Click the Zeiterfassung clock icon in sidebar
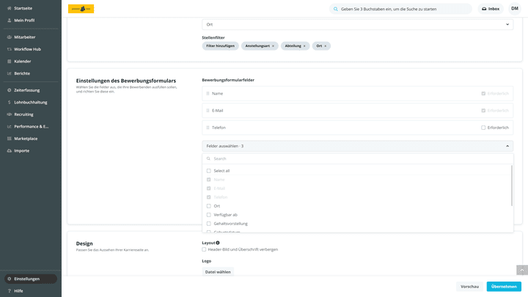The width and height of the screenshot is (528, 297). 10,90
